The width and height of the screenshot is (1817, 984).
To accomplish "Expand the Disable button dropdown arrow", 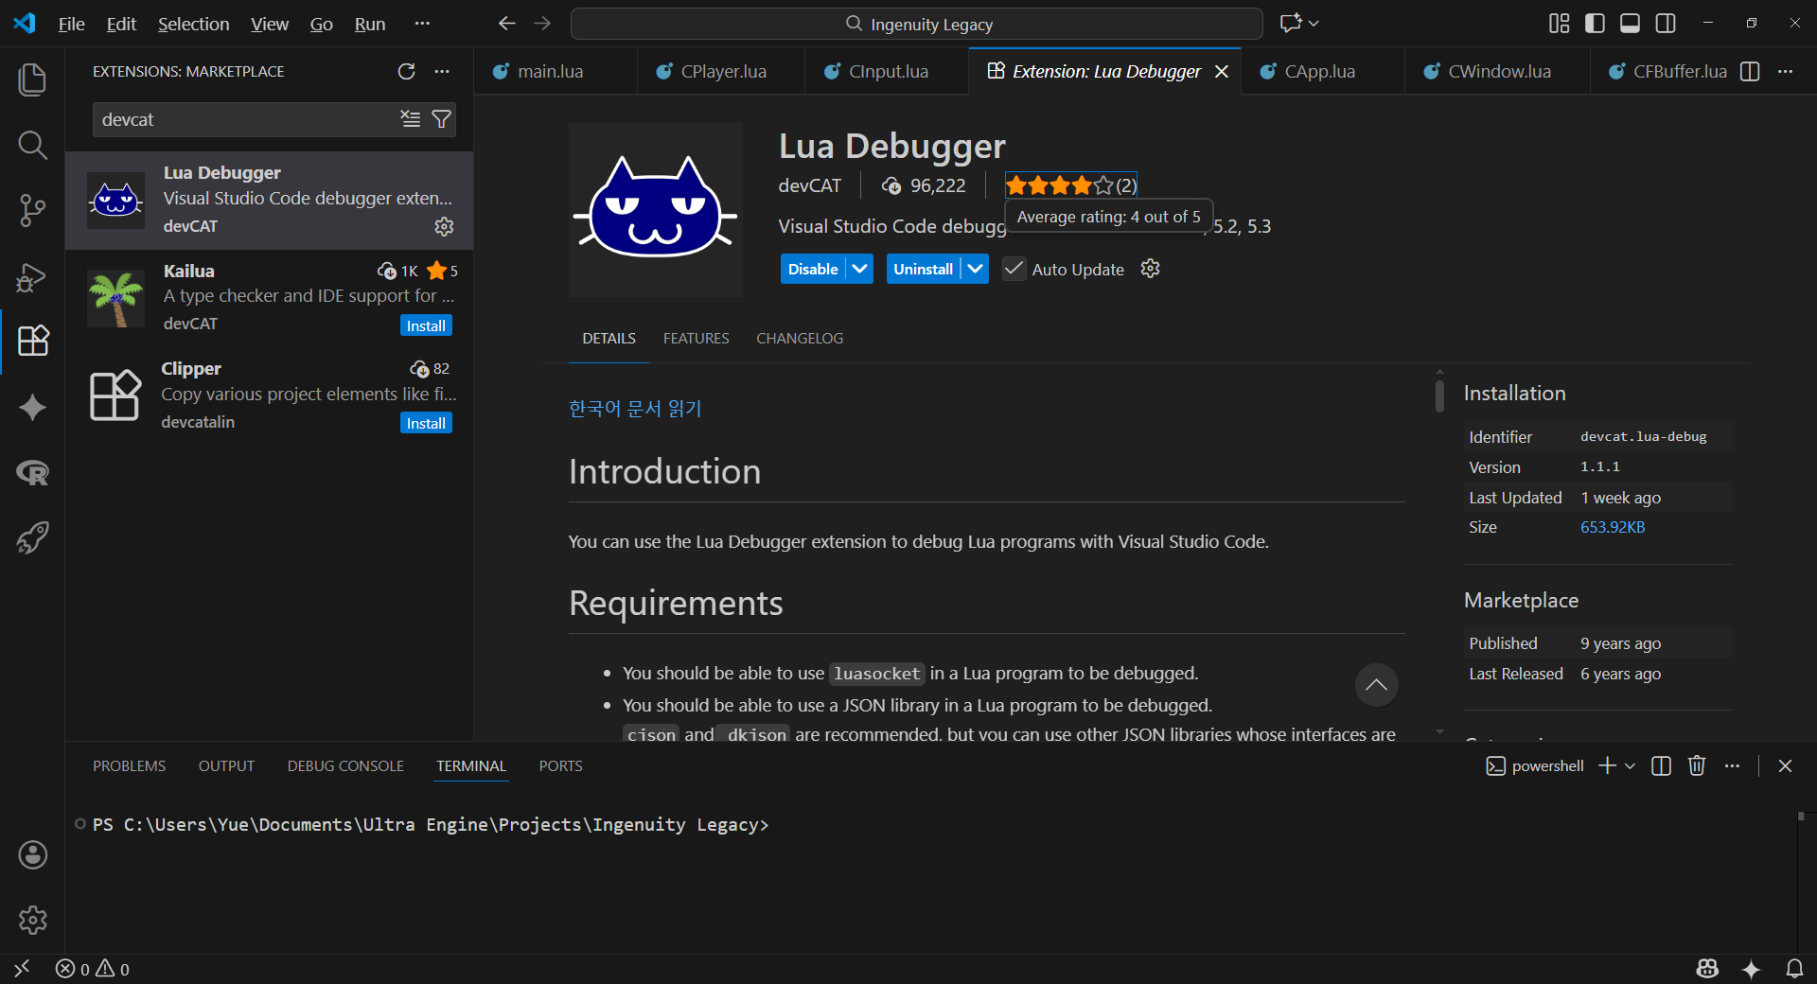I will [x=859, y=269].
